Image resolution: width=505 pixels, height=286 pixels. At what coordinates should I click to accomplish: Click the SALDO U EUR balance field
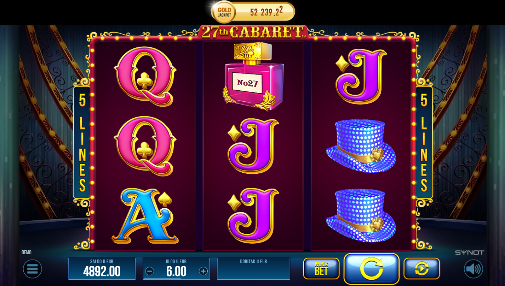tap(102, 269)
